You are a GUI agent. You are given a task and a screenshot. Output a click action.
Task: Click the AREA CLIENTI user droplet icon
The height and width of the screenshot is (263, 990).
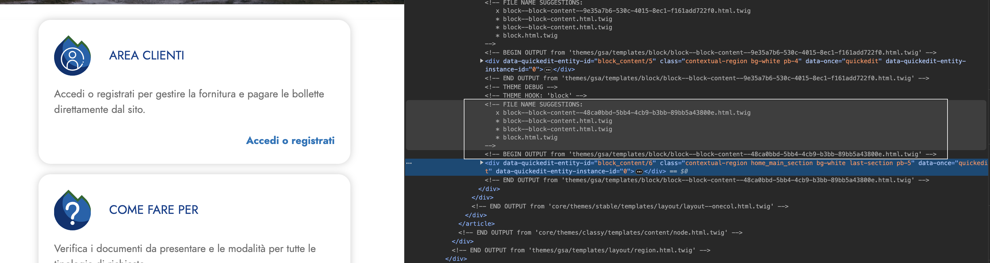72,56
